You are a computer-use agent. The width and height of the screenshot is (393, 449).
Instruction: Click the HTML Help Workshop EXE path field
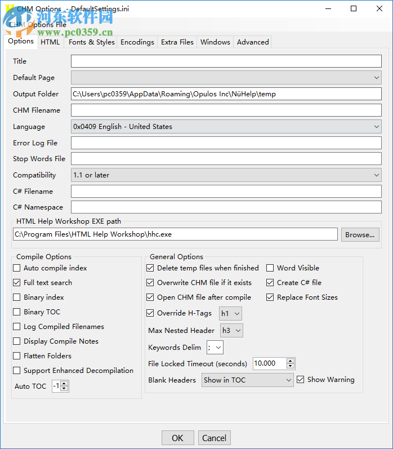(175, 234)
